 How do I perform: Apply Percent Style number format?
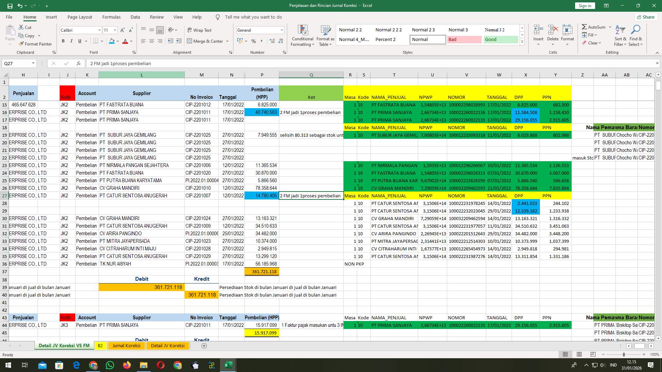(x=253, y=41)
